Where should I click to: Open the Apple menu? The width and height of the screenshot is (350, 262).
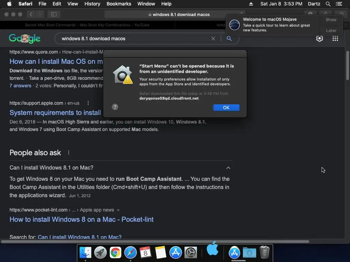click(9, 4)
